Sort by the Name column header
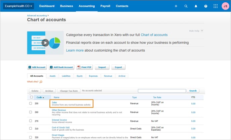 click(x=56, y=97)
